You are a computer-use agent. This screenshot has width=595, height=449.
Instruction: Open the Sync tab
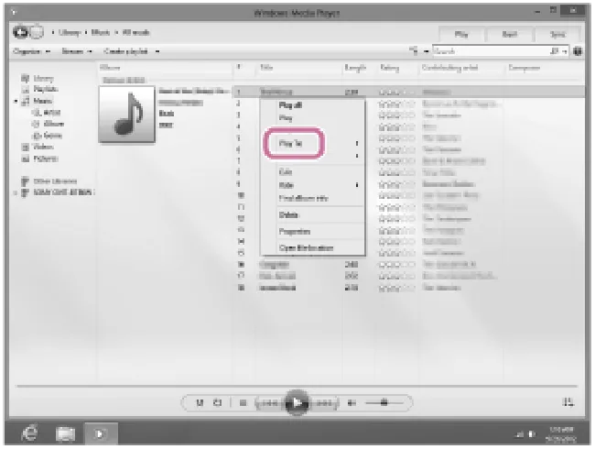pos(557,34)
